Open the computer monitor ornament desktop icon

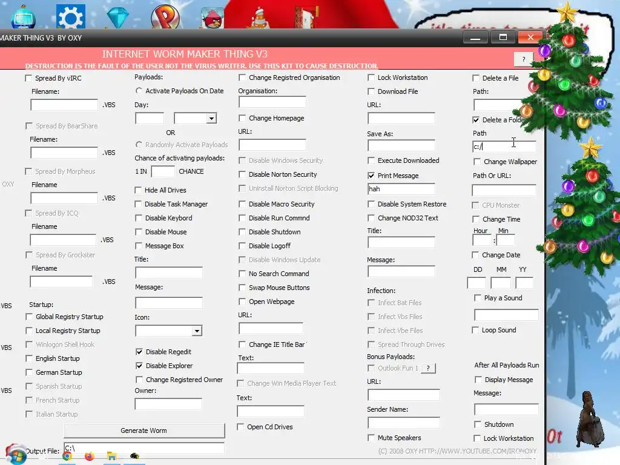pyautogui.click(x=23, y=16)
